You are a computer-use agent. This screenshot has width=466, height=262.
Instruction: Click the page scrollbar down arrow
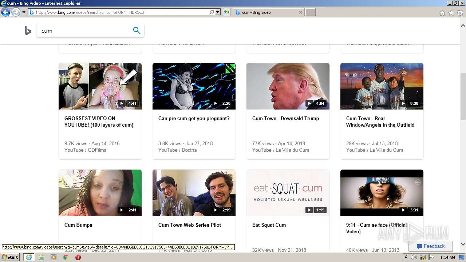pyautogui.click(x=463, y=244)
